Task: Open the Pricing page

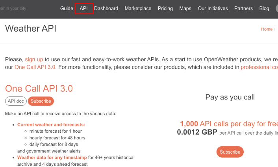Action: pyautogui.click(x=165, y=8)
